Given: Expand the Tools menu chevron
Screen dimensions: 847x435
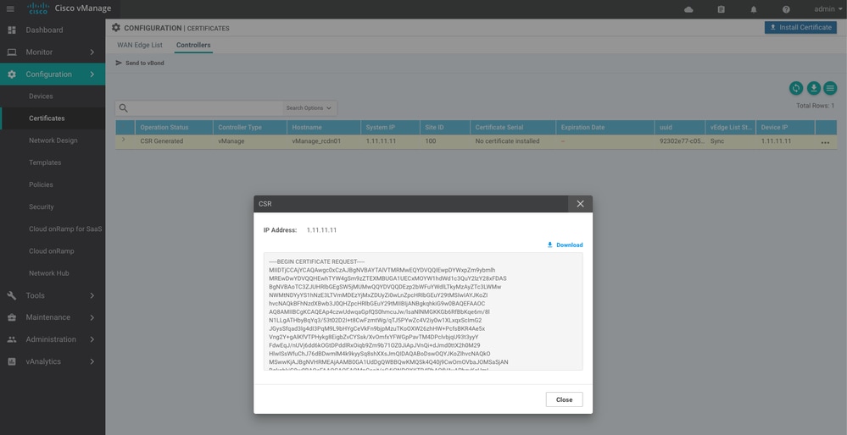Looking at the screenshot, I should (92, 295).
